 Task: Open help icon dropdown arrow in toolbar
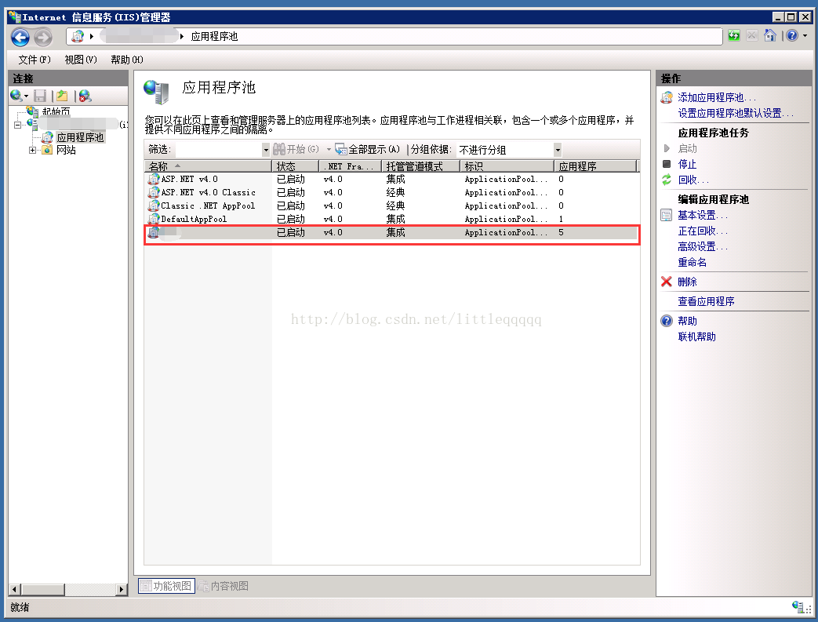[x=805, y=35]
